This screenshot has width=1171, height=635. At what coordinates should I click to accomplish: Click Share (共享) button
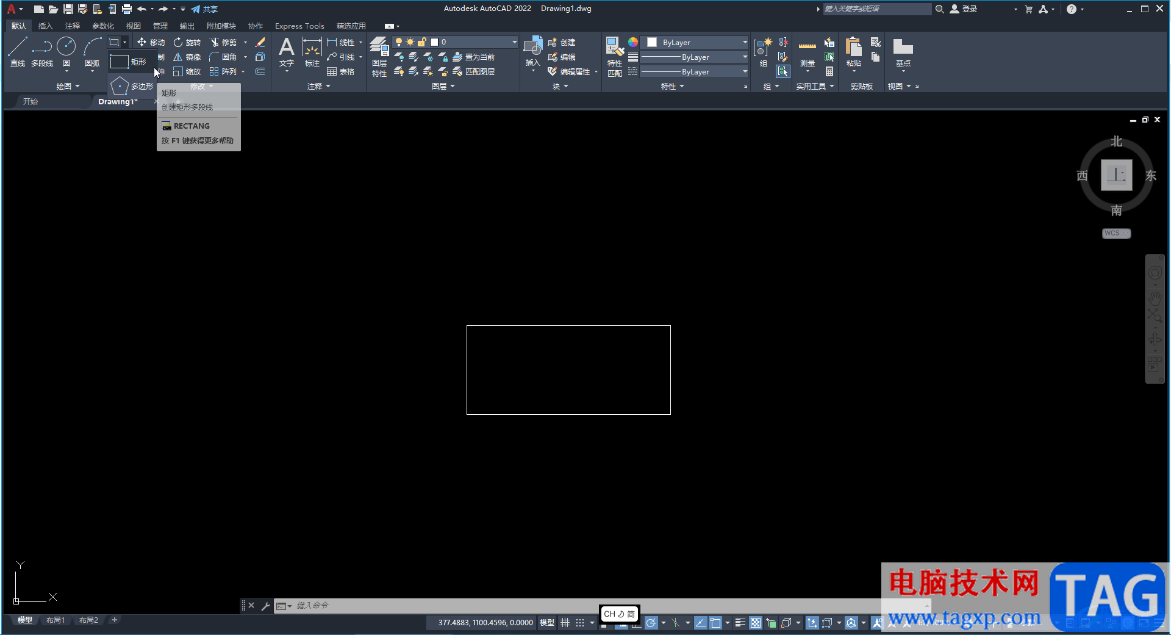coord(204,9)
